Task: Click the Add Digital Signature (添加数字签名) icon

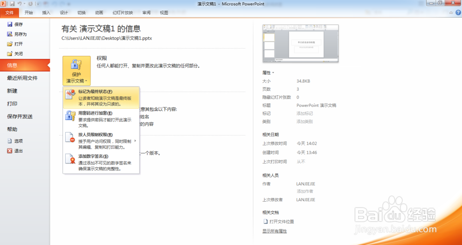Action: tap(70, 159)
